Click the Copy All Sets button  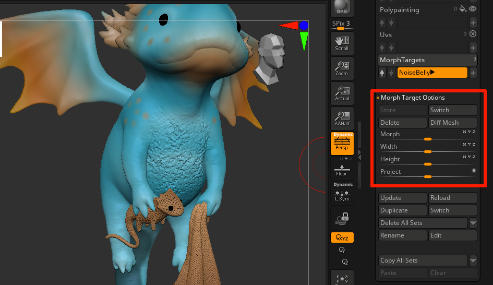[423, 260]
